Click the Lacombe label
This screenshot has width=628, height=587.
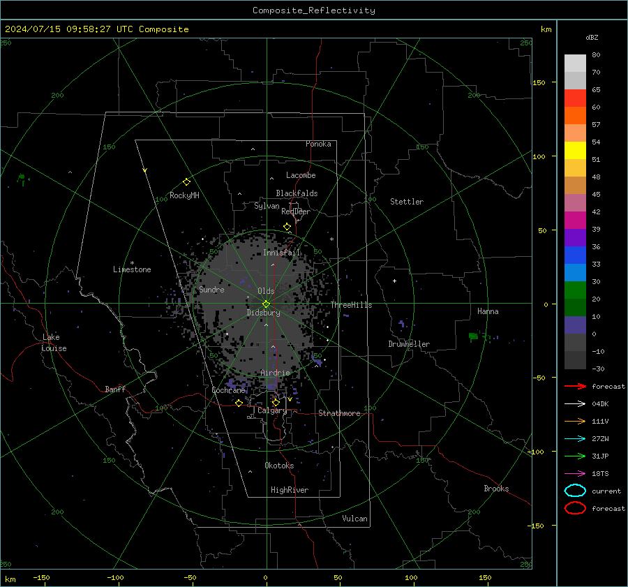tap(301, 175)
